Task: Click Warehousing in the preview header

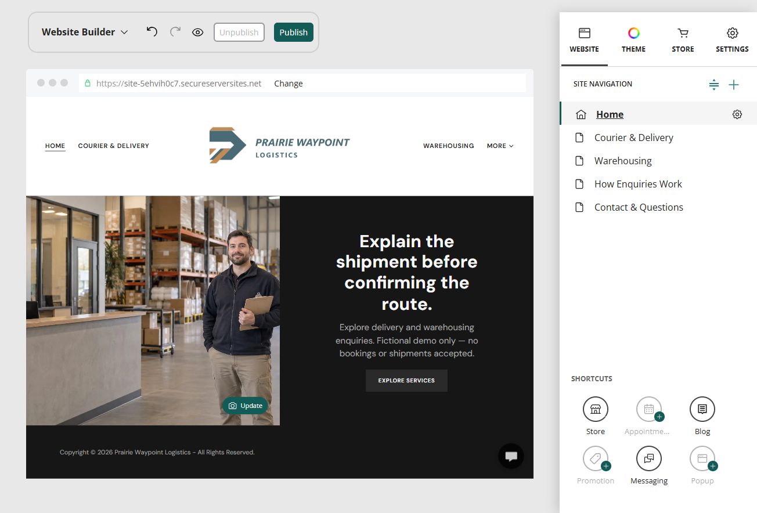Action: click(x=449, y=146)
